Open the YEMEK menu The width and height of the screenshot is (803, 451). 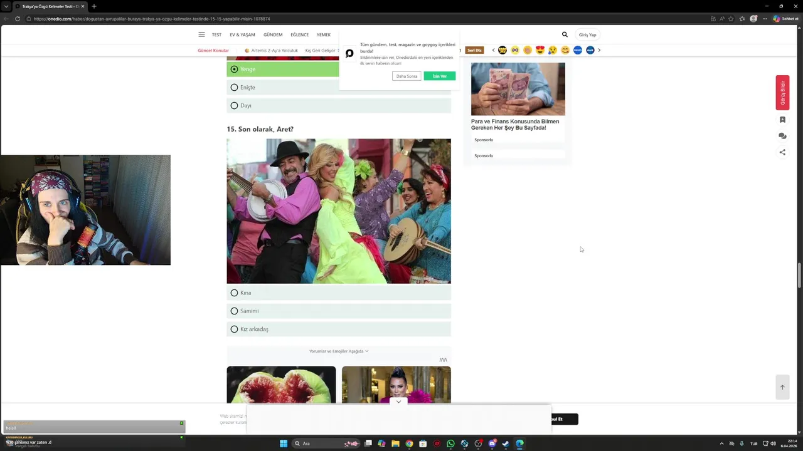pos(324,35)
